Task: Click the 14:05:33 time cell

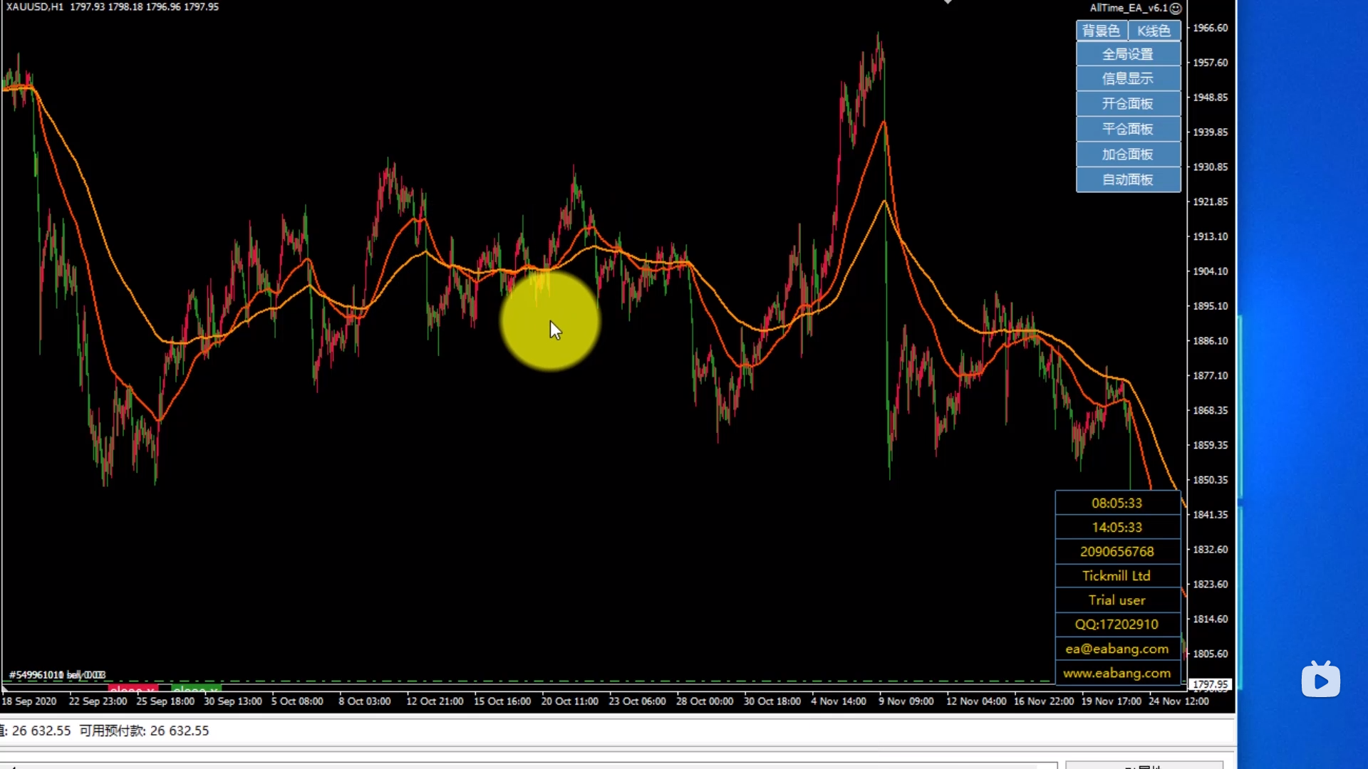Action: pos(1116,528)
